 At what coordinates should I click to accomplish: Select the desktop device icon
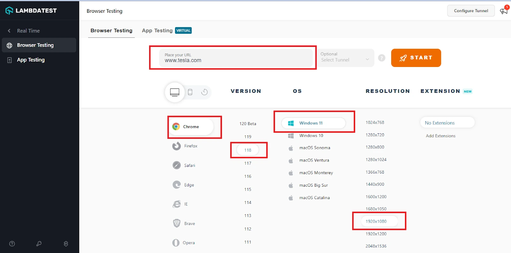coord(175,92)
